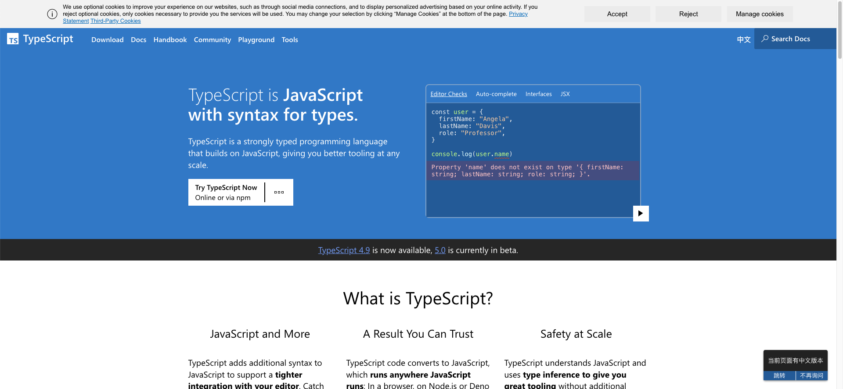Click 'A Result You Can Trust' heading
Image resolution: width=843 pixels, height=389 pixels.
[x=418, y=334]
